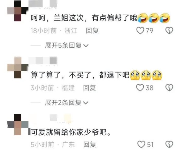The height and width of the screenshot is (150, 183).
Task: Open second commenter's blurred avatar
Action: pos(18,68)
